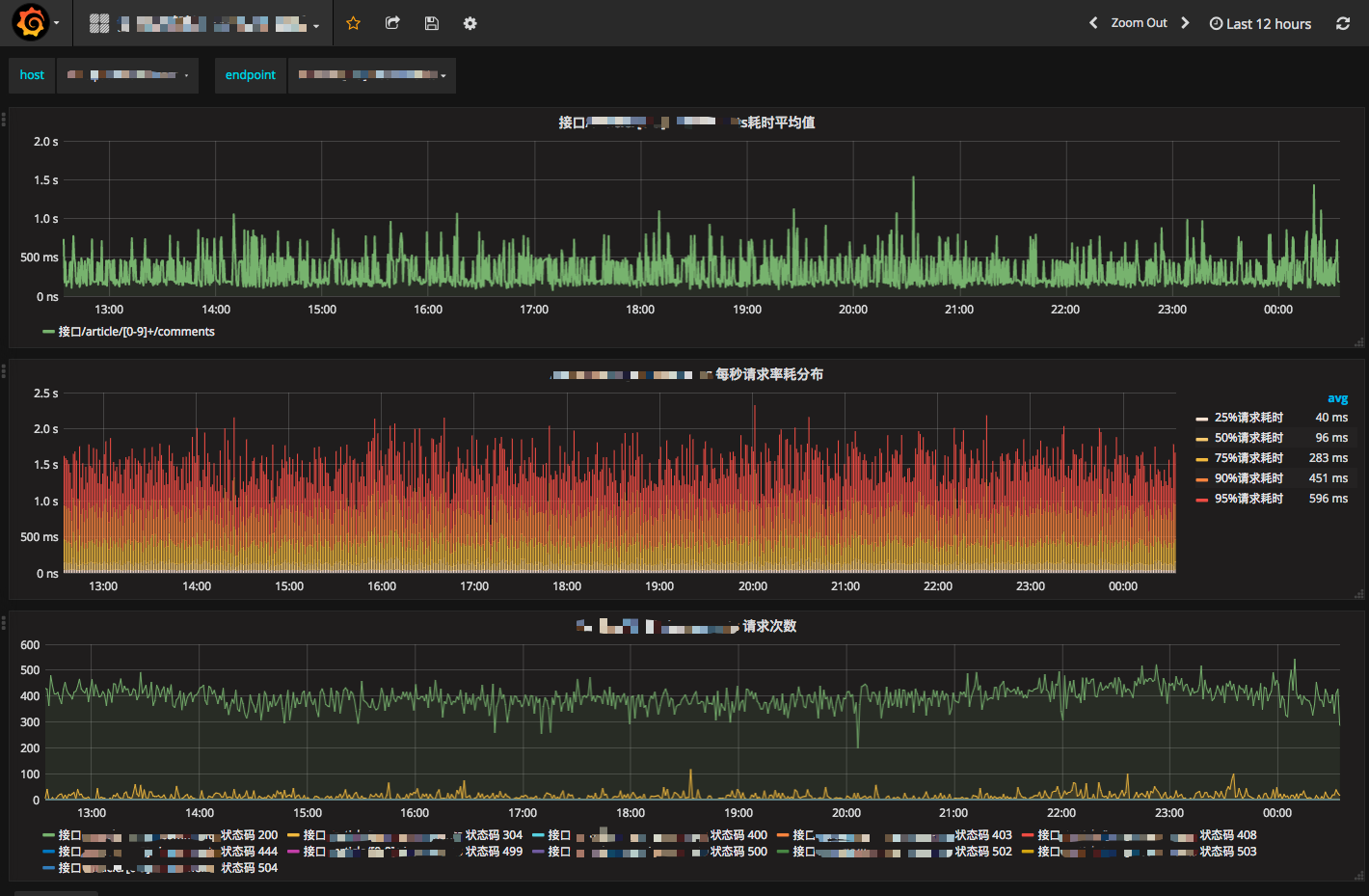Click the 90%请求耗时 orange color swatch
Viewport: 1369px width, 896px height.
tap(1202, 479)
